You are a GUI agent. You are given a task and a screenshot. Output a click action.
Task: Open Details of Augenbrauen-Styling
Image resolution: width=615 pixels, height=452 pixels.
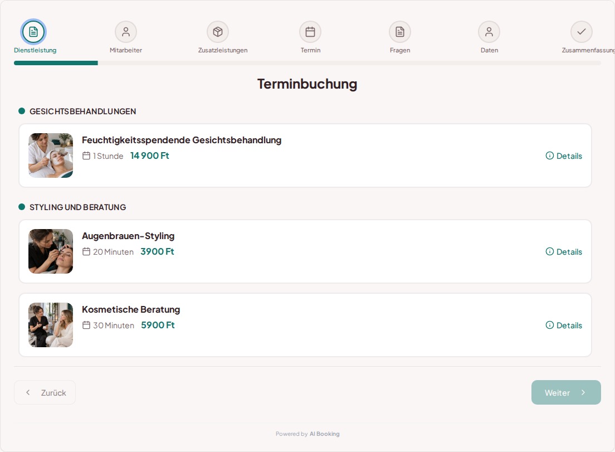[564, 251]
